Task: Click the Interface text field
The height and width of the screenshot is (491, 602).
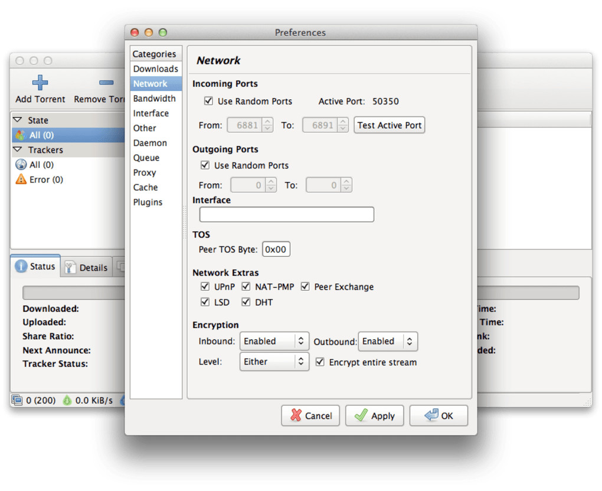Action: click(286, 214)
